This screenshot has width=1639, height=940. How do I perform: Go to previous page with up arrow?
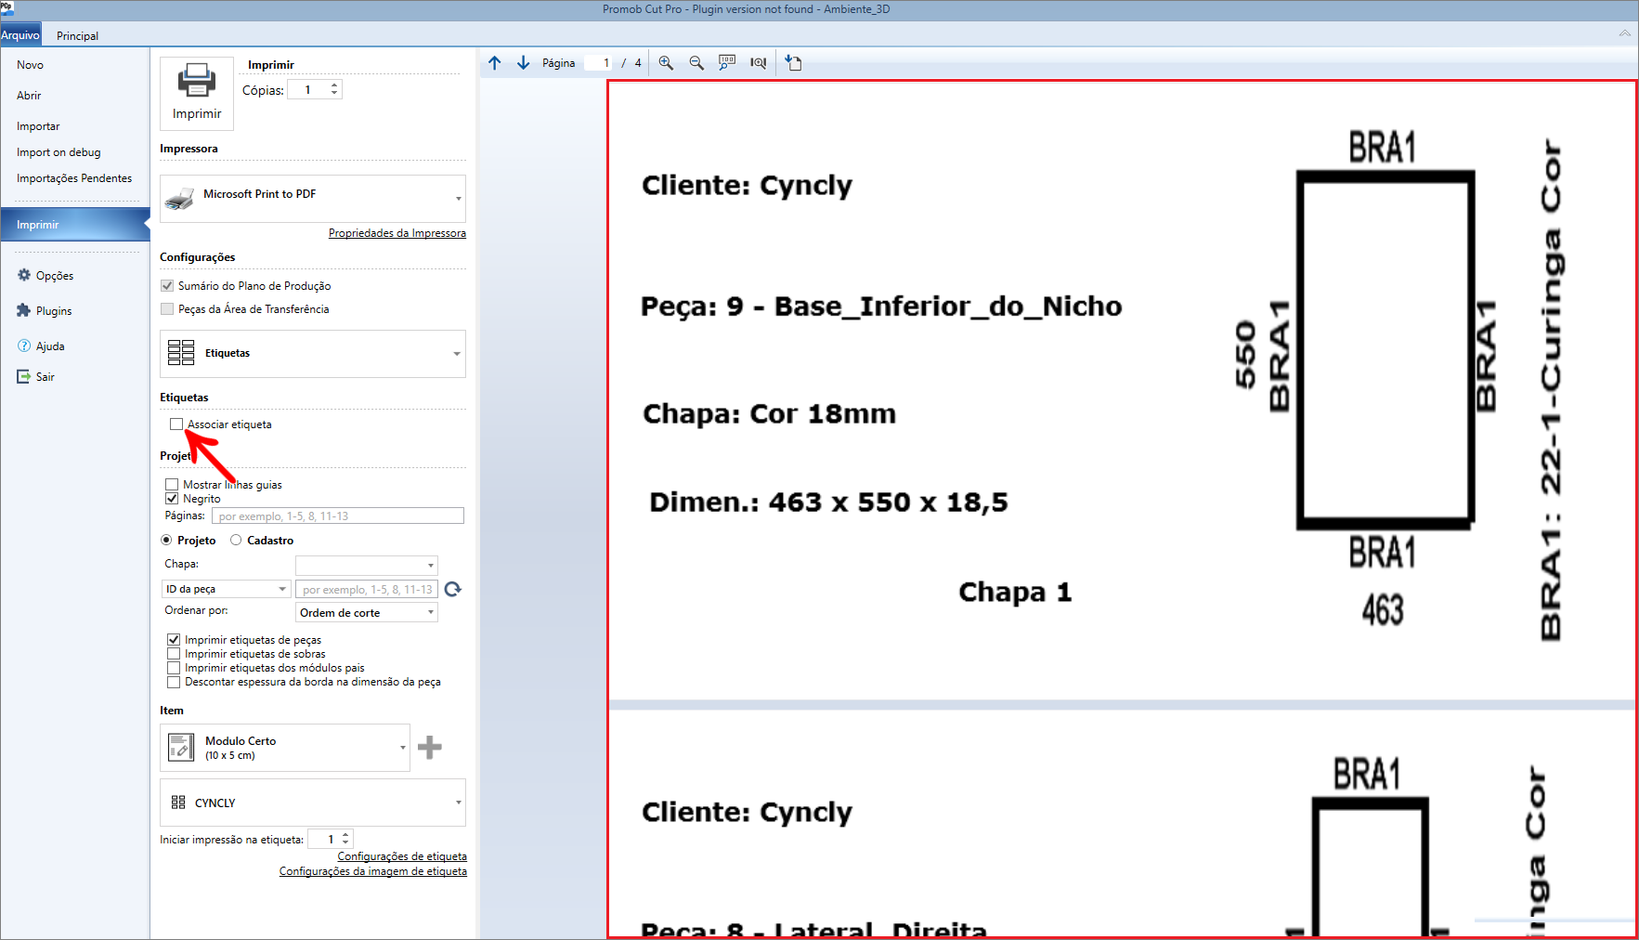(495, 63)
